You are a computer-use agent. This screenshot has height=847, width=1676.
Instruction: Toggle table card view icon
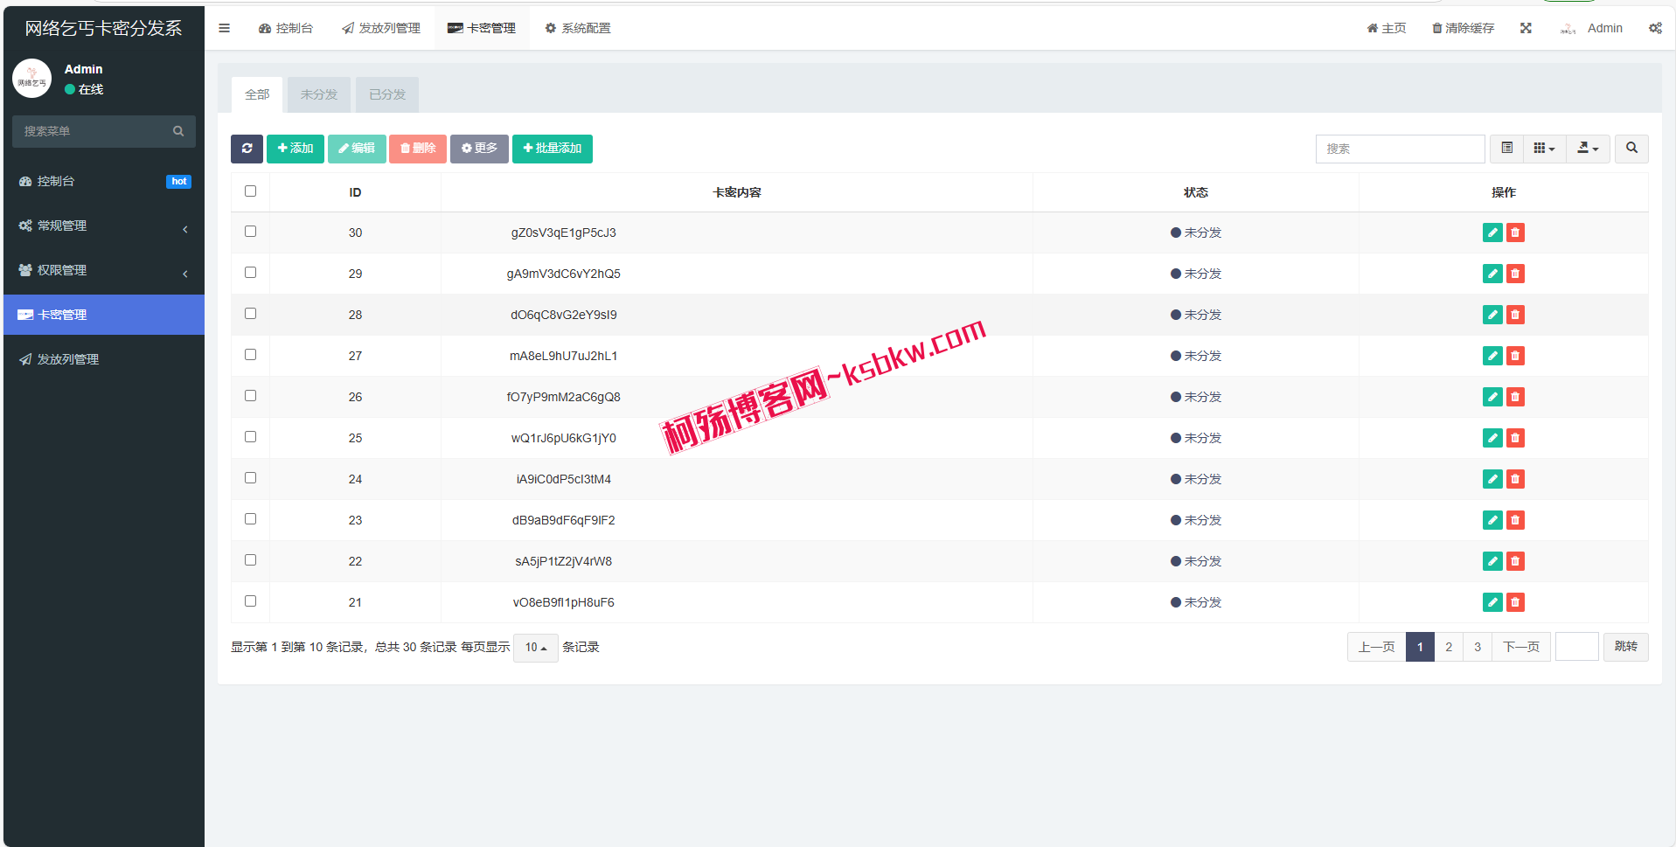[x=1507, y=149]
